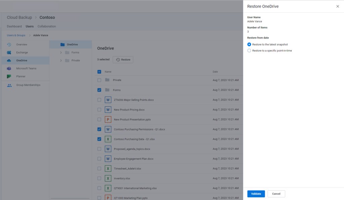Screen dimensions: 344x200
Task: Click the Contoso breadcrumb title
Action: click(47, 17)
